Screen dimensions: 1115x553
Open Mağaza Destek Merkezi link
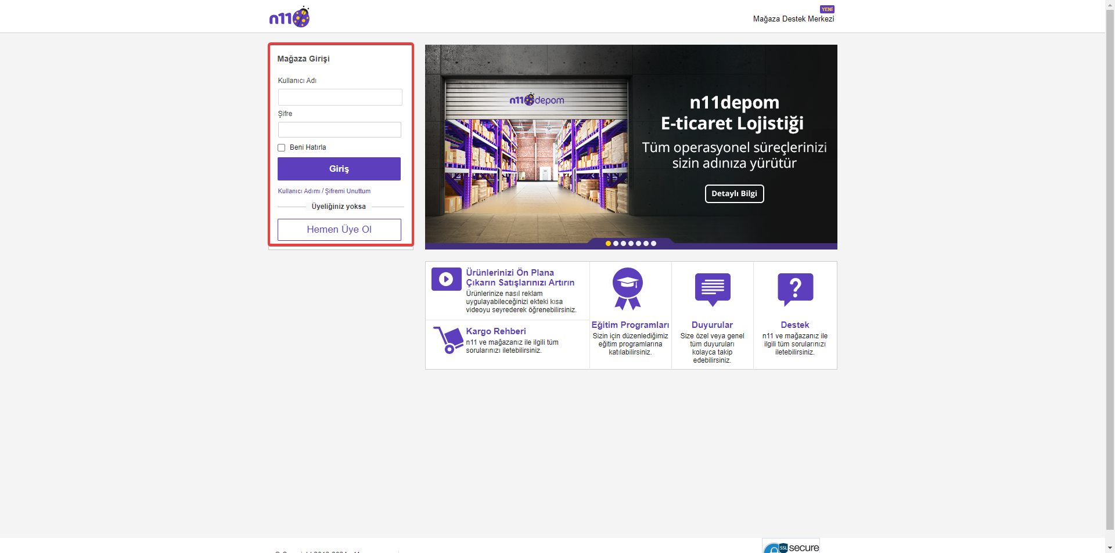click(793, 19)
